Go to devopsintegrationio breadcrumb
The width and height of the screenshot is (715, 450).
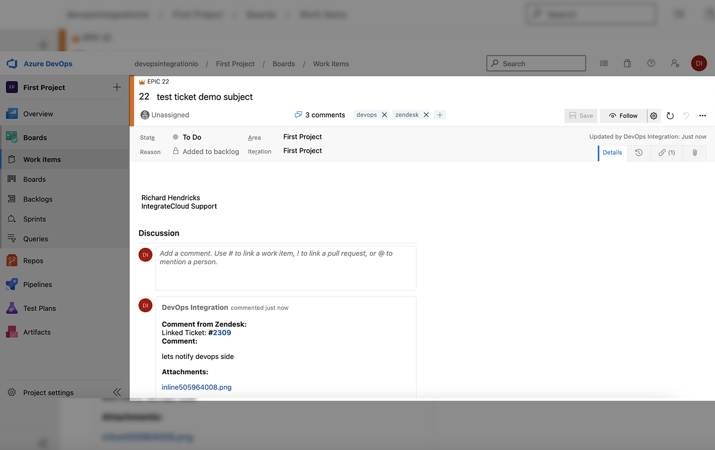[166, 64]
